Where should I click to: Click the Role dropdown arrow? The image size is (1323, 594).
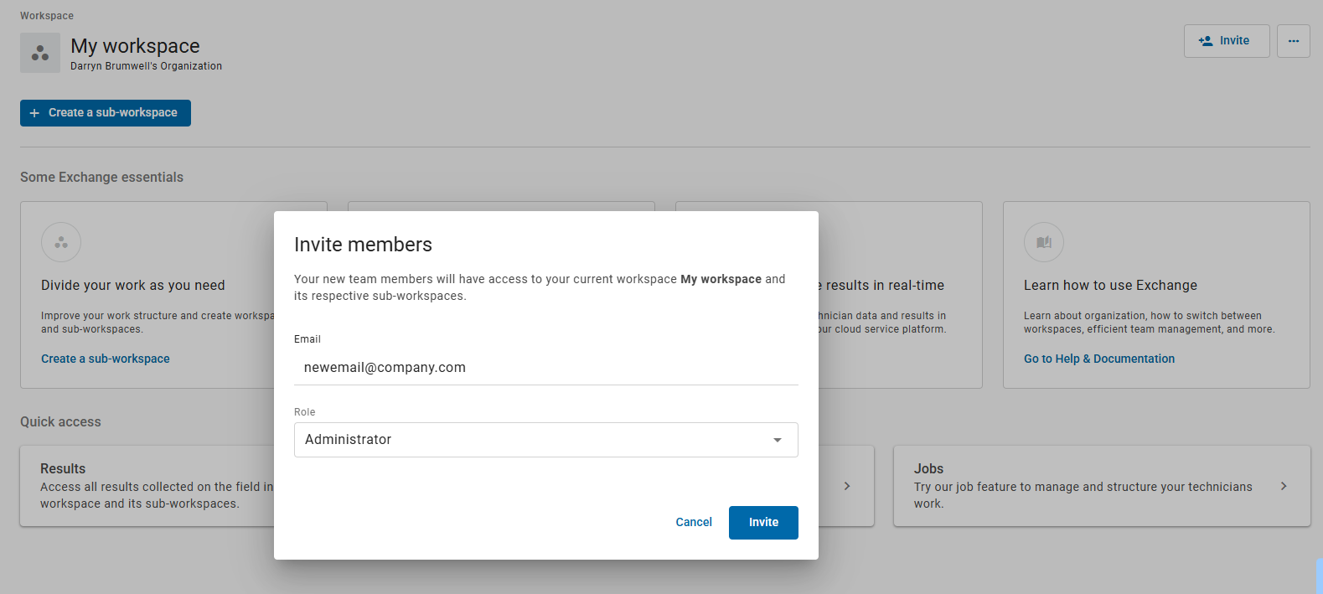tap(778, 440)
